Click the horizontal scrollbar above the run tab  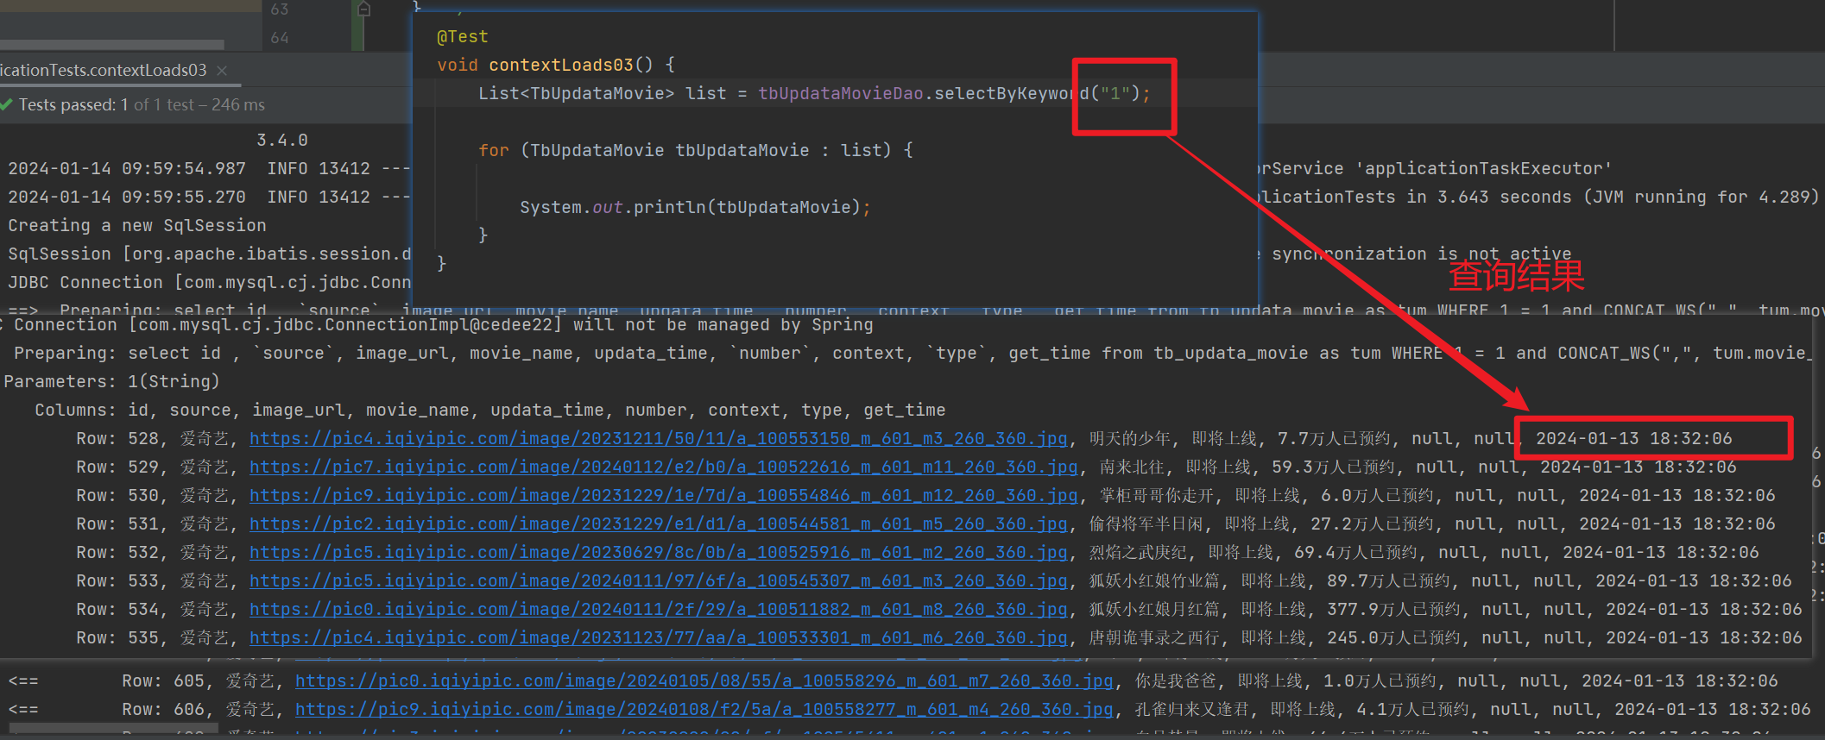point(112,44)
